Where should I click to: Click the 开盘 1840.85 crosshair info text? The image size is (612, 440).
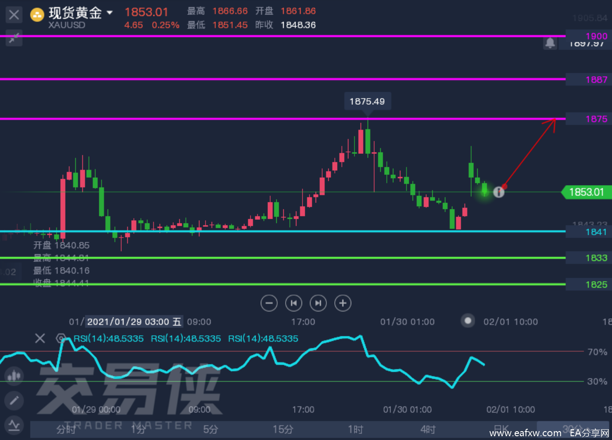click(x=61, y=245)
